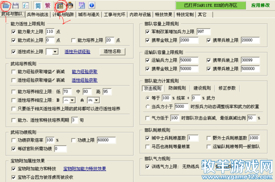Image resolution: width=275 pixels, height=182 pixels.
Task: Select 修正参数 sub-tab
Action: pos(227,88)
